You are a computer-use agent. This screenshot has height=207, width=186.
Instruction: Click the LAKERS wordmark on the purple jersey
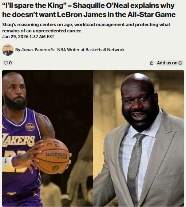(18, 140)
